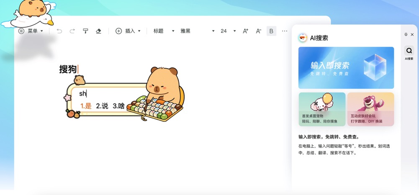Screen dimensions: 419x195
Task: Click the 搜狗 heading text
Action: point(68,69)
